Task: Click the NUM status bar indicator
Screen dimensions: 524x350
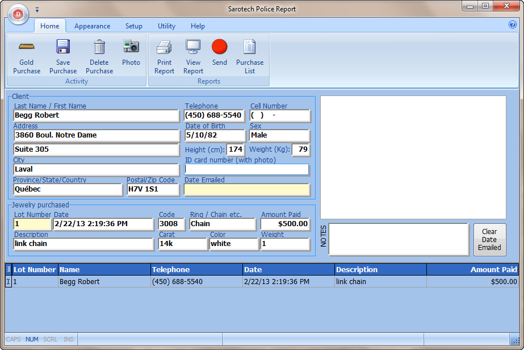Action: pyautogui.click(x=32, y=339)
